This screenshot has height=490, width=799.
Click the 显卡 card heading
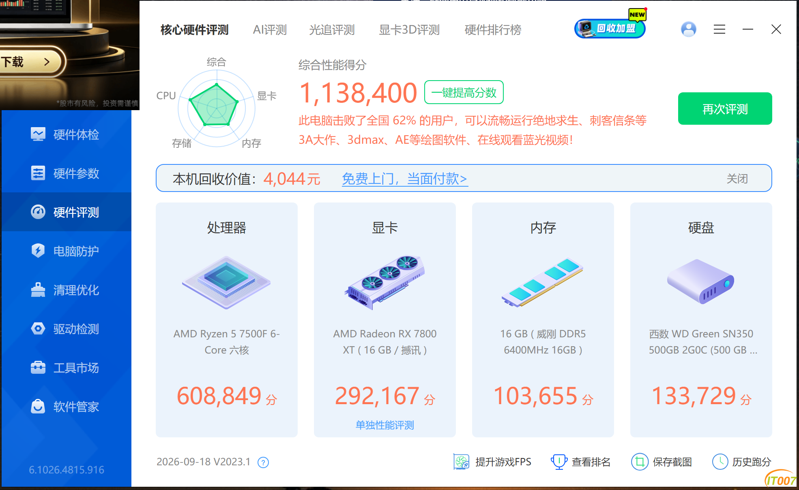[384, 228]
